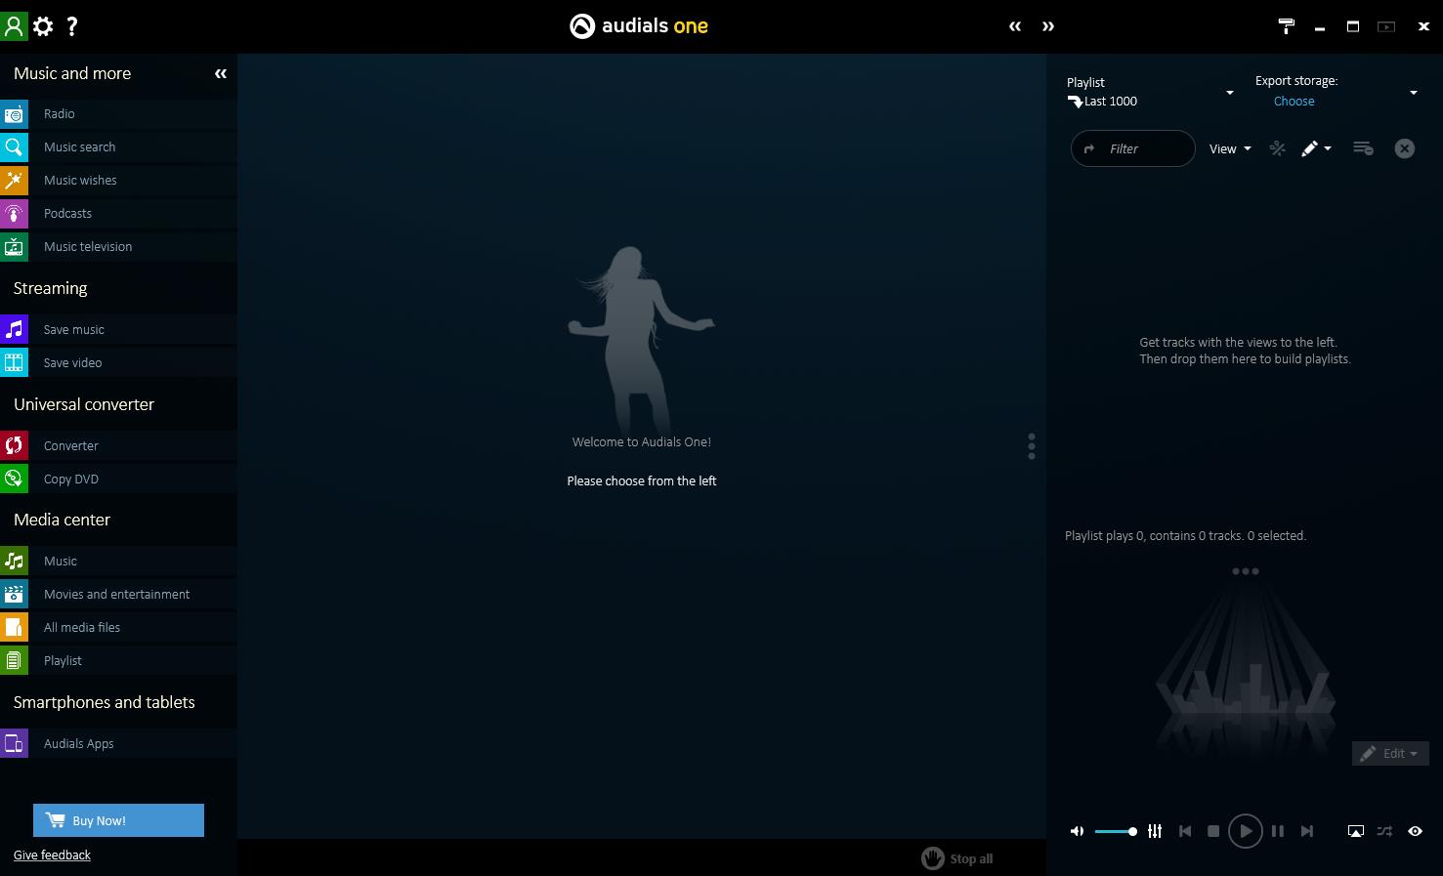This screenshot has height=876, width=1443.
Task: Click the Media center Music icon
Action: (x=14, y=562)
